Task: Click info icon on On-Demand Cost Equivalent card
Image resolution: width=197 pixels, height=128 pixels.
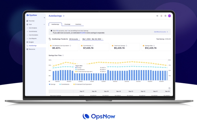Action: point(70,46)
